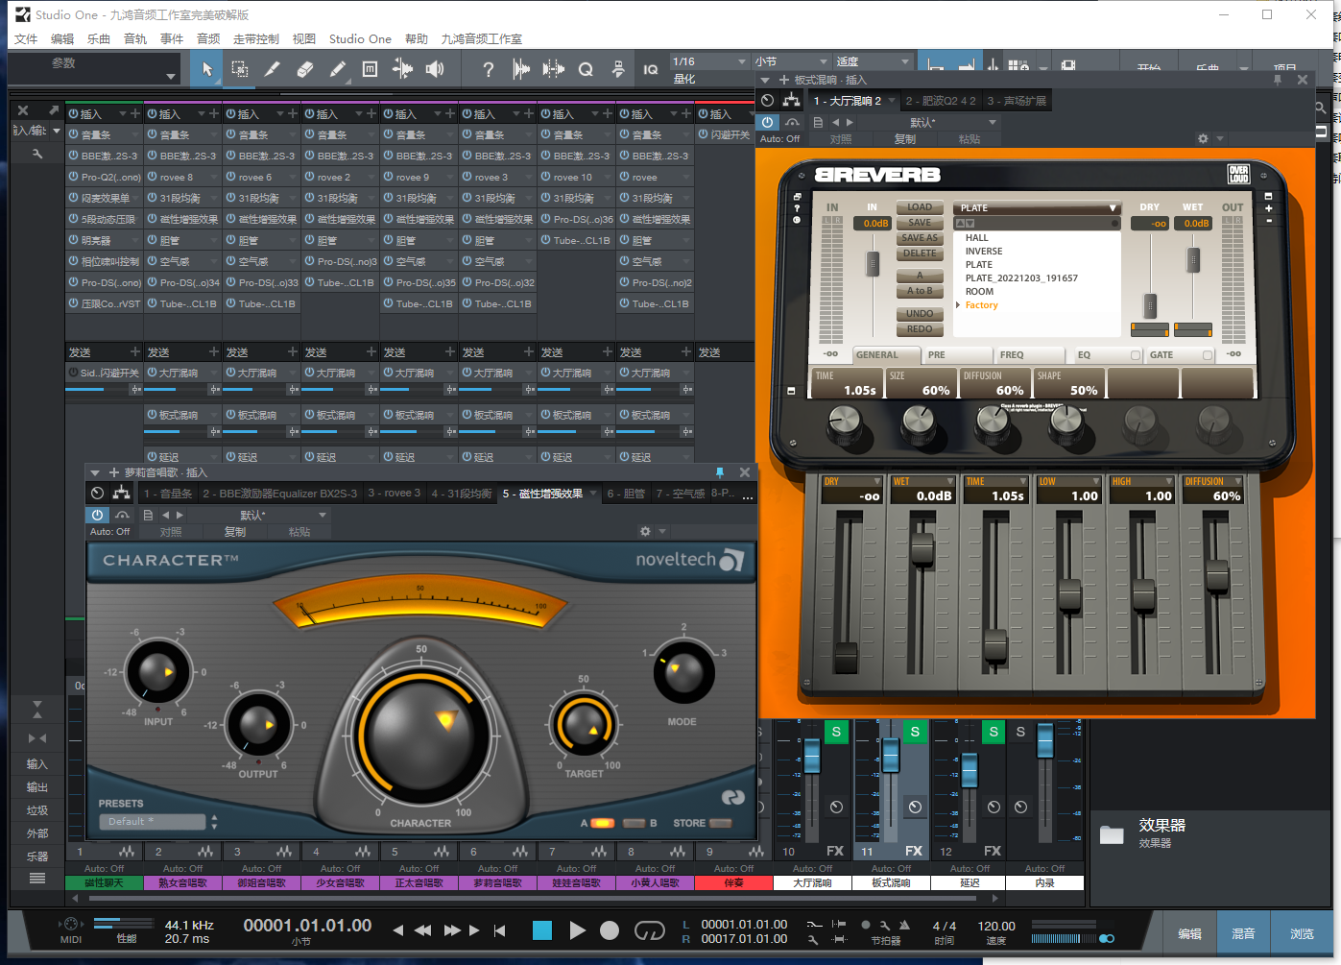This screenshot has width=1341, height=965.
Task: Pick the Split (knife) tool
Action: click(273, 69)
